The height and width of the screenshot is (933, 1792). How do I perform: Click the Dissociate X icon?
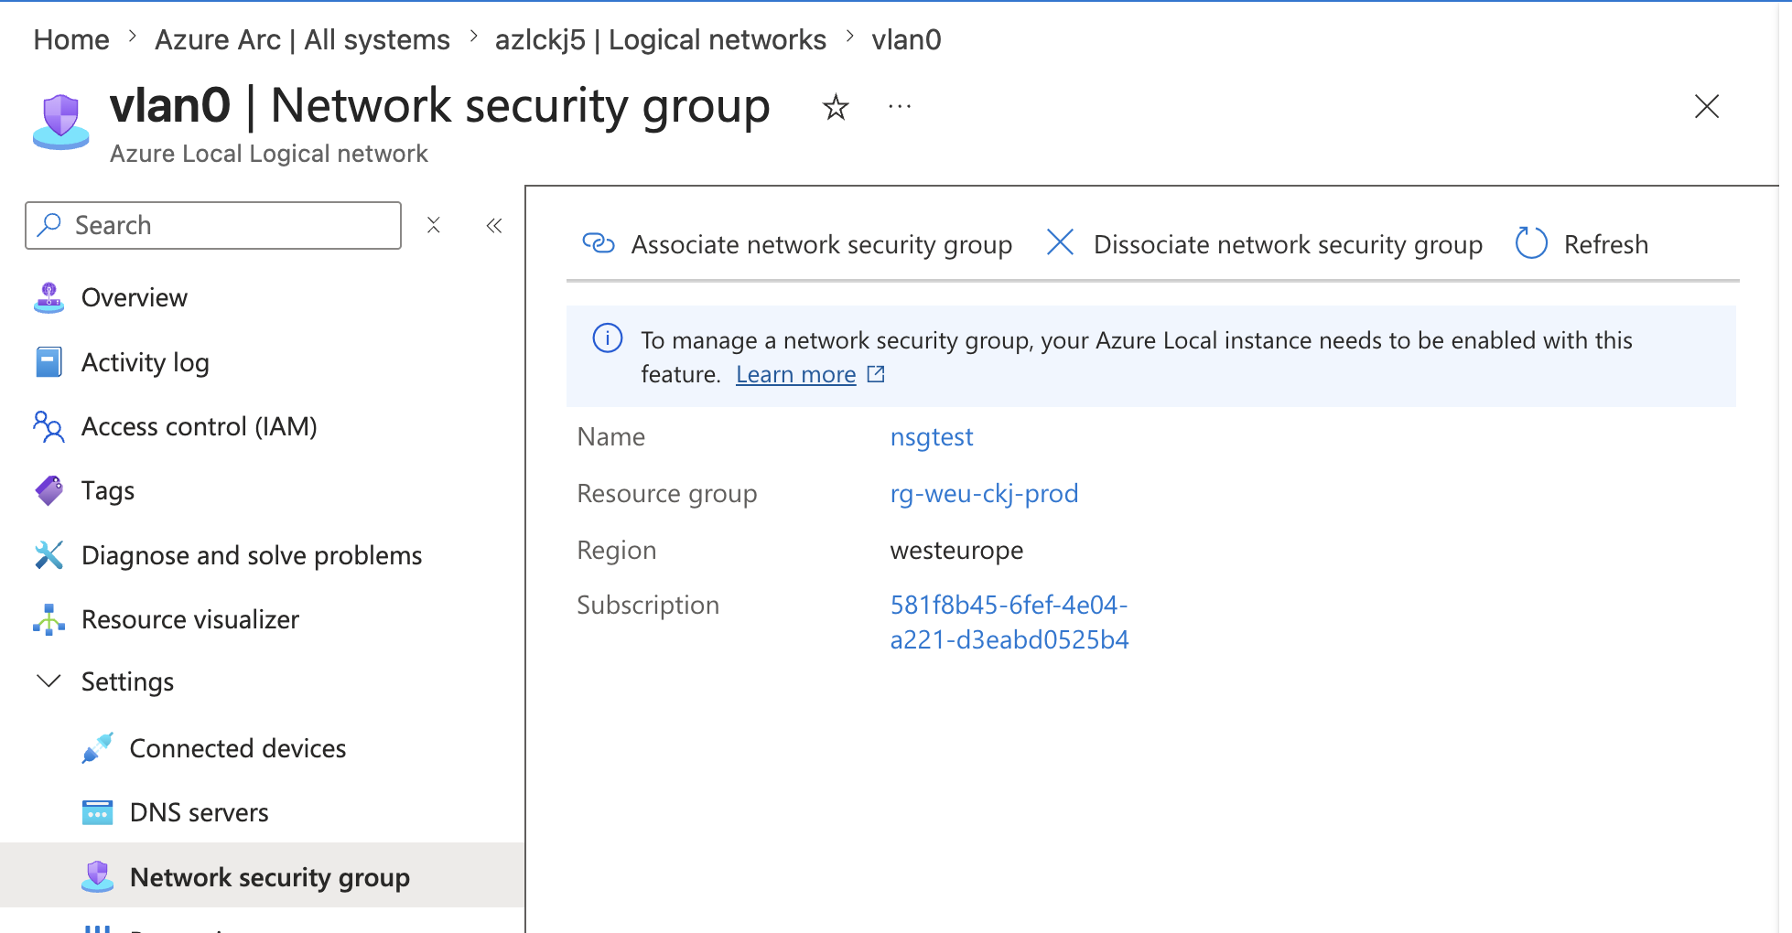click(1060, 243)
